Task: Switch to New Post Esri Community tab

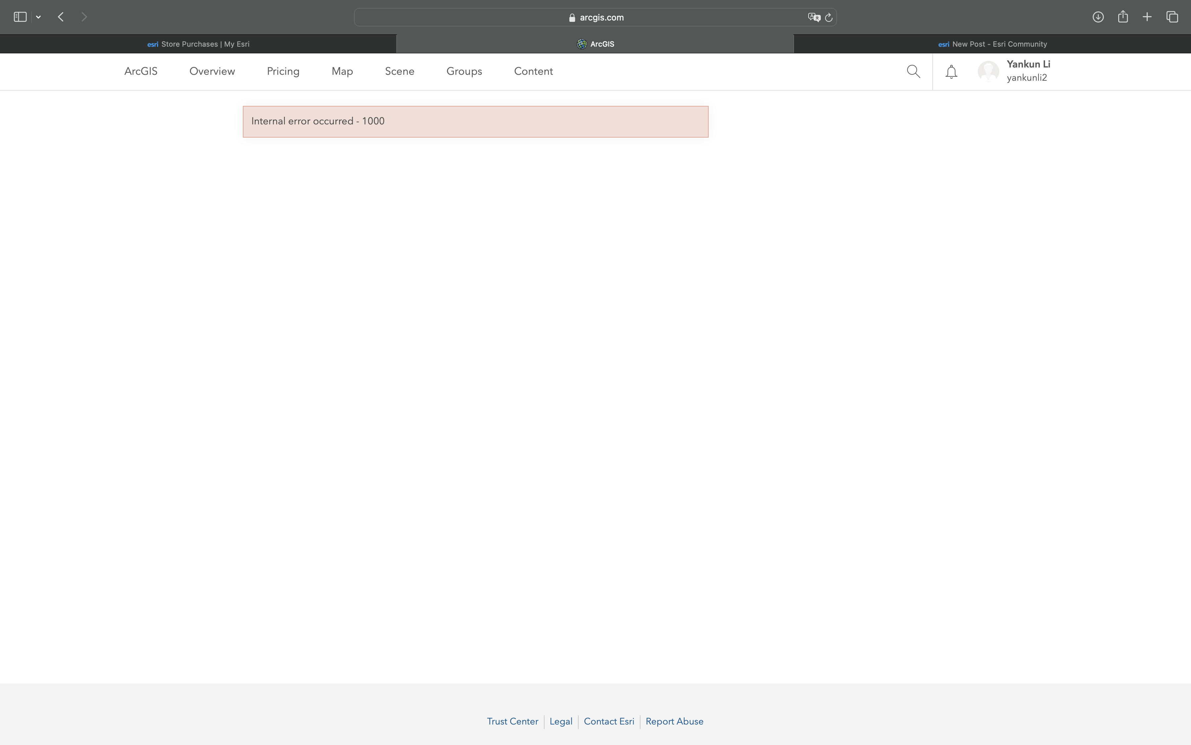Action: click(x=992, y=44)
